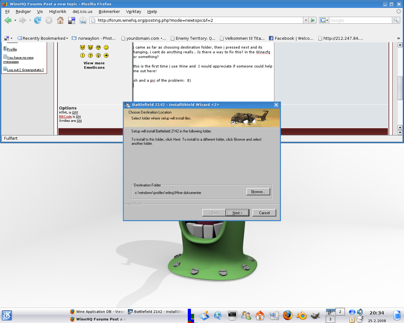
Task: Reload the page with the blue refresh icon
Action: [x=37, y=21]
